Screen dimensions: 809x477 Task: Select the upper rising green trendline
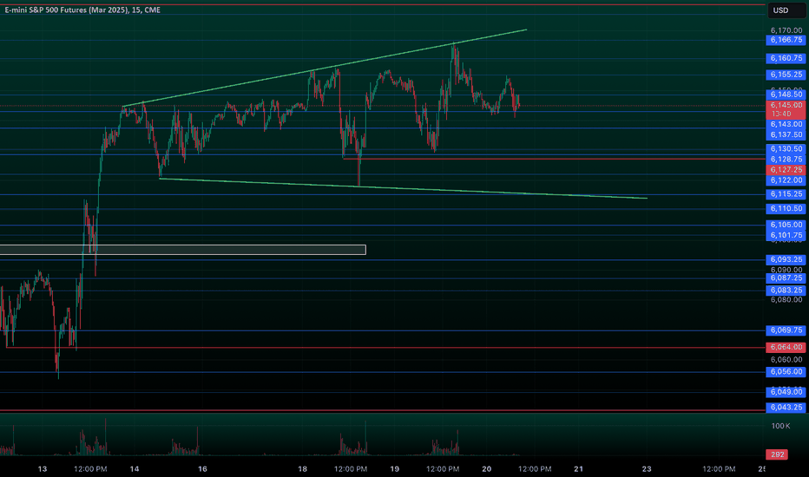point(325,68)
